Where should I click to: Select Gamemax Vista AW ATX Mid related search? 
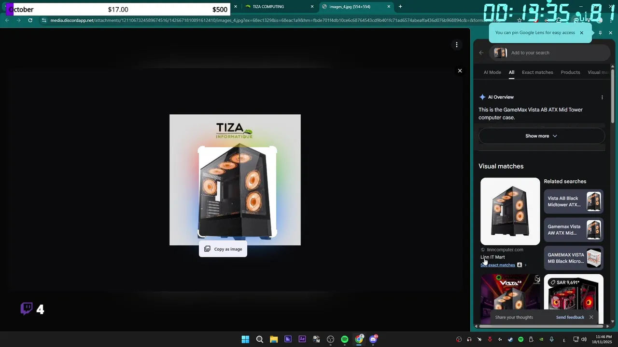click(574, 230)
